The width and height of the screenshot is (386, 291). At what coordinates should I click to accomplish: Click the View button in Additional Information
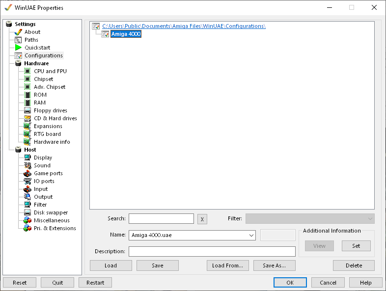(x=319, y=246)
